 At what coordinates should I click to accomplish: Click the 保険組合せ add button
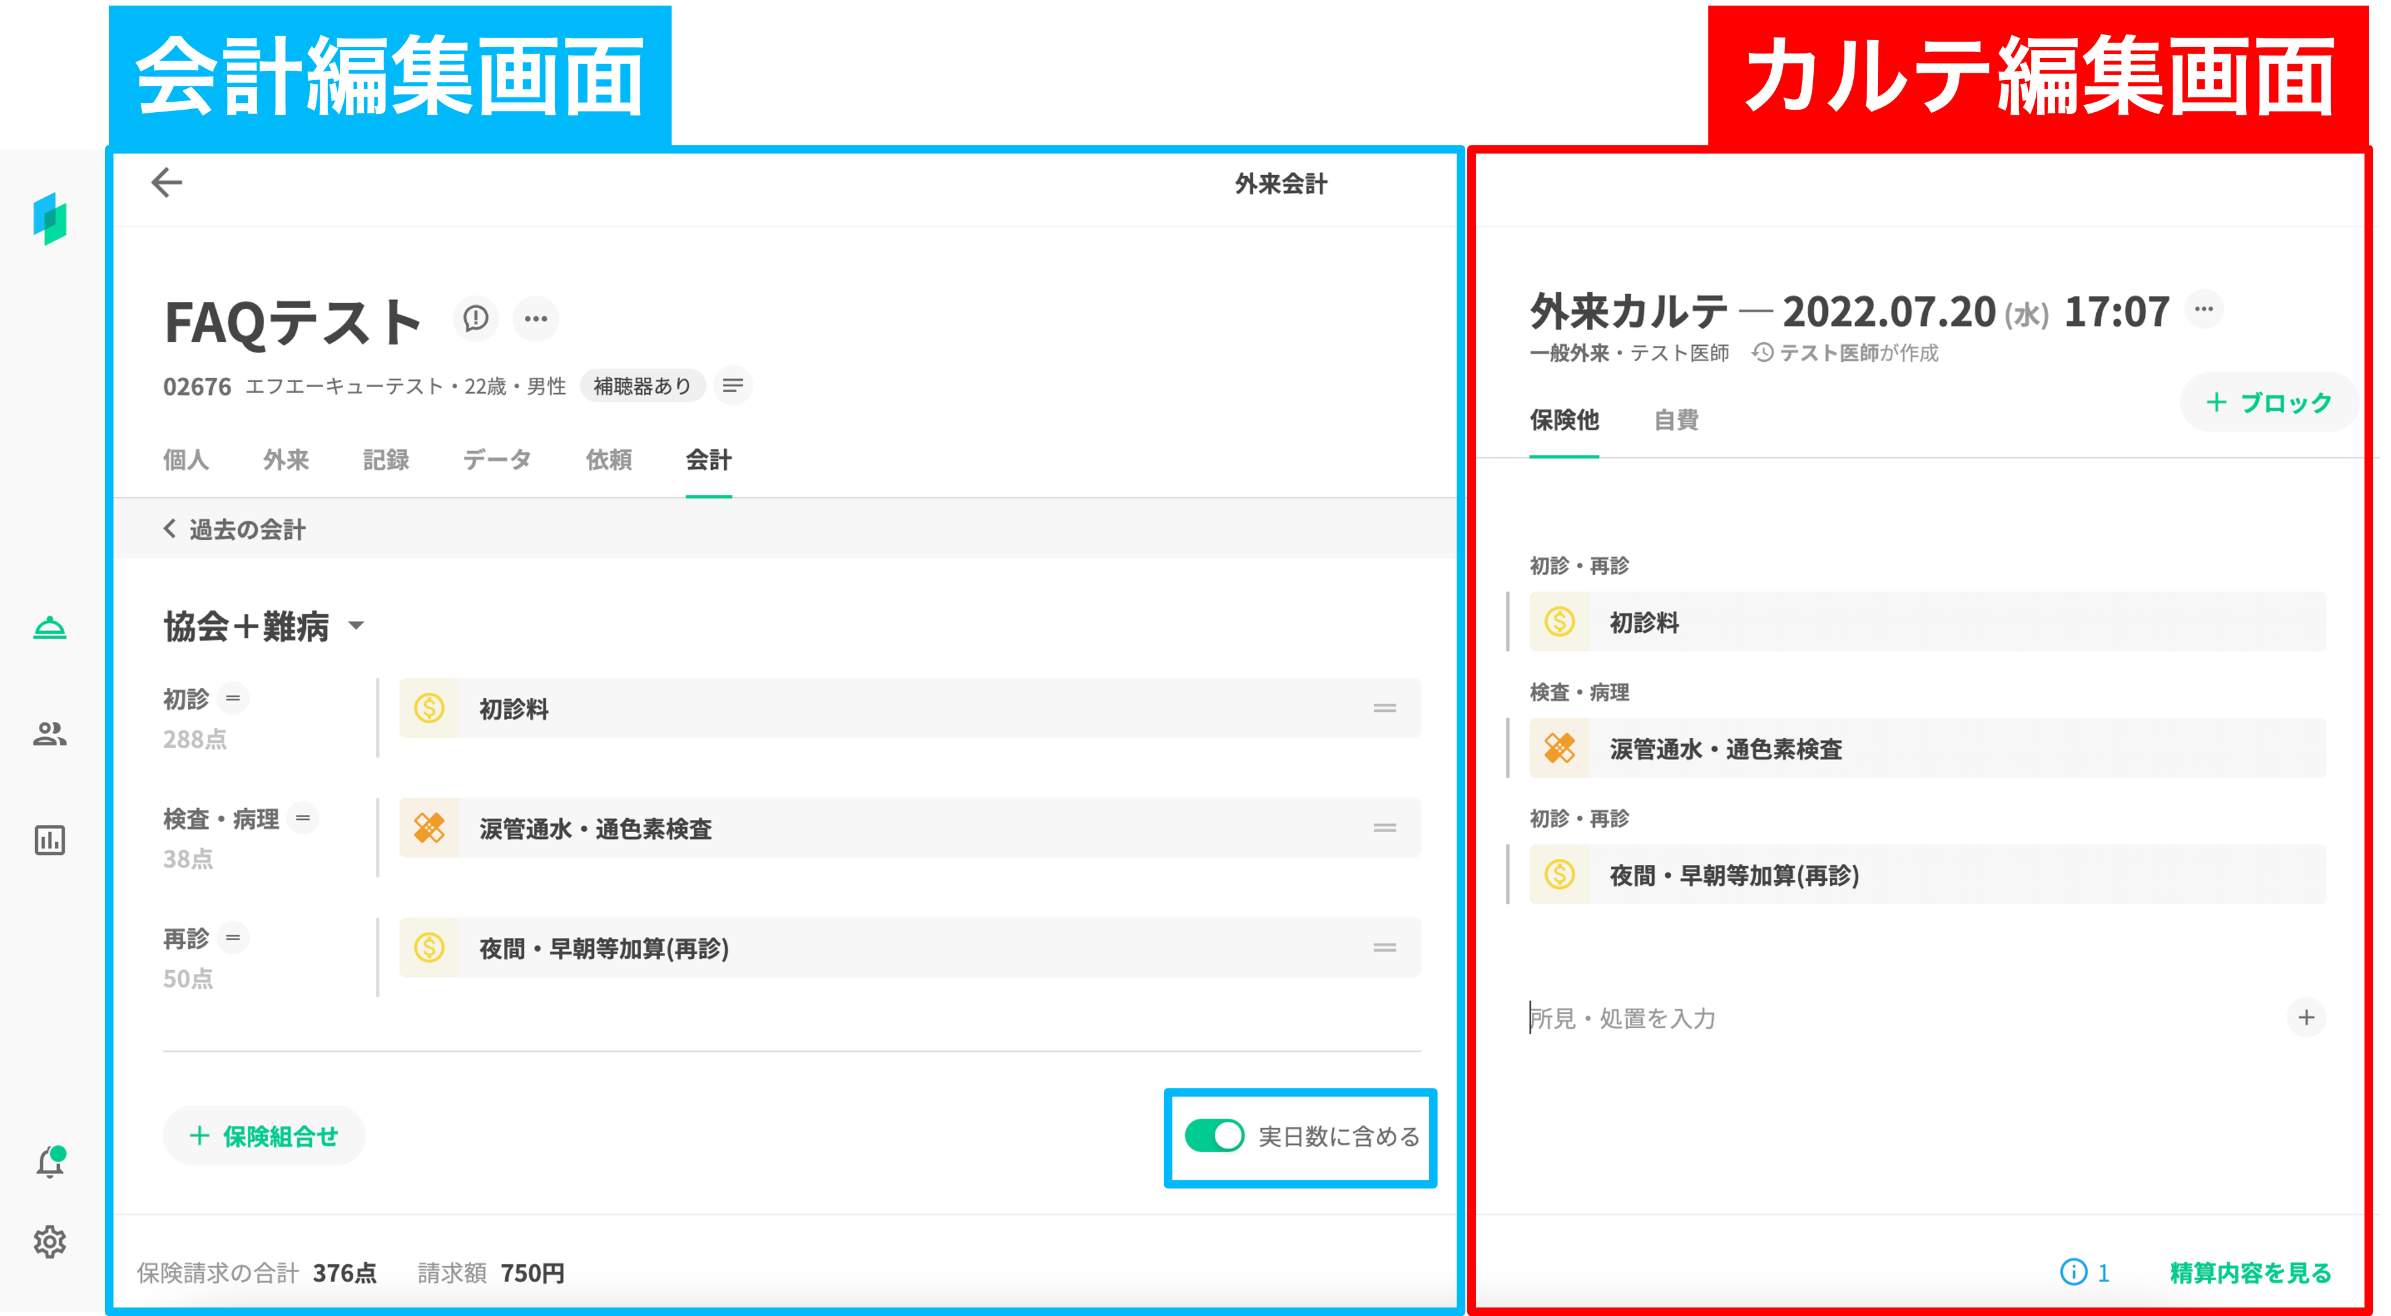coord(265,1136)
